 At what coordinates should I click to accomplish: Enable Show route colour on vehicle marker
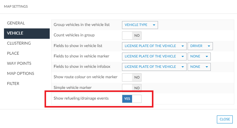(x=131, y=77)
